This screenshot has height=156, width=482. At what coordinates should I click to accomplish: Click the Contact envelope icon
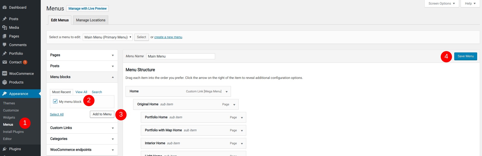[x=5, y=62]
